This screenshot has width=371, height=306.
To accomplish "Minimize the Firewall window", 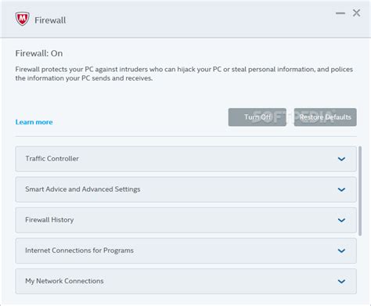I will coord(340,13).
